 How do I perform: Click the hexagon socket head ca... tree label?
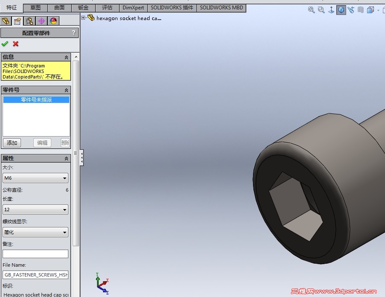point(129,18)
